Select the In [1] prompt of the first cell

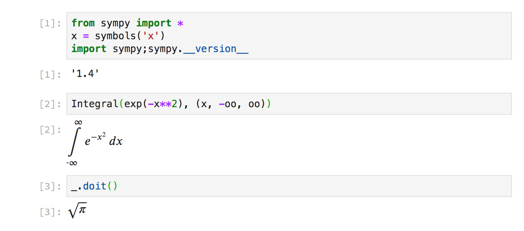coord(50,23)
